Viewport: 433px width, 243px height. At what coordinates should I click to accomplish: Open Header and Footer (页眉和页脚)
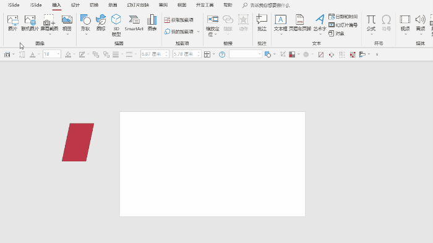coord(300,23)
